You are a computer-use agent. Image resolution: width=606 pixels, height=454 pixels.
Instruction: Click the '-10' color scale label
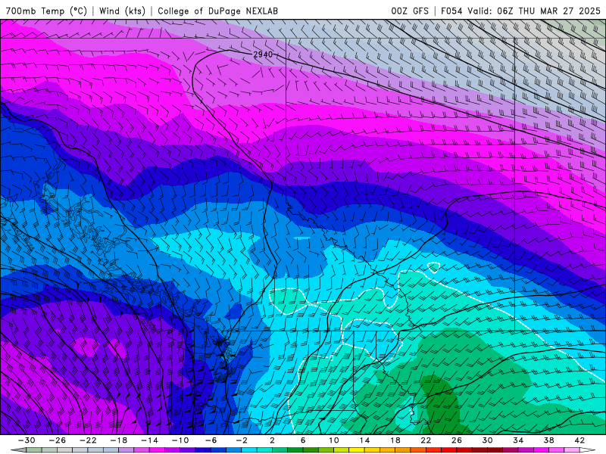[x=180, y=440]
